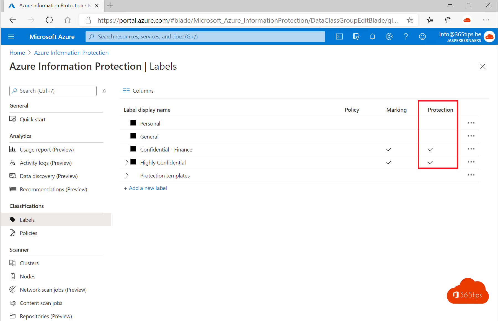Close the Labels blade
This screenshot has height=321, width=498.
click(483, 66)
